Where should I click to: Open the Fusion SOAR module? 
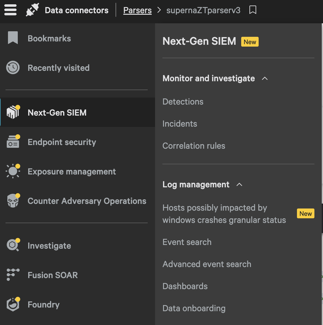[x=52, y=275]
